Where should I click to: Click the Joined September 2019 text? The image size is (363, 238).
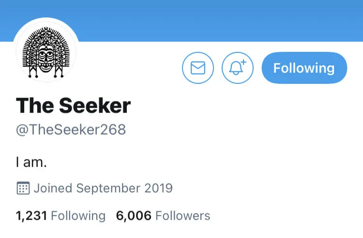(103, 188)
